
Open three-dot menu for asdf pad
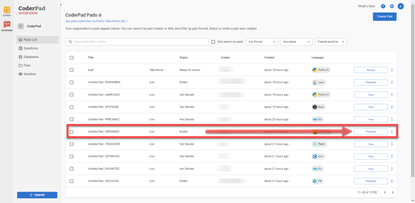pos(392,70)
